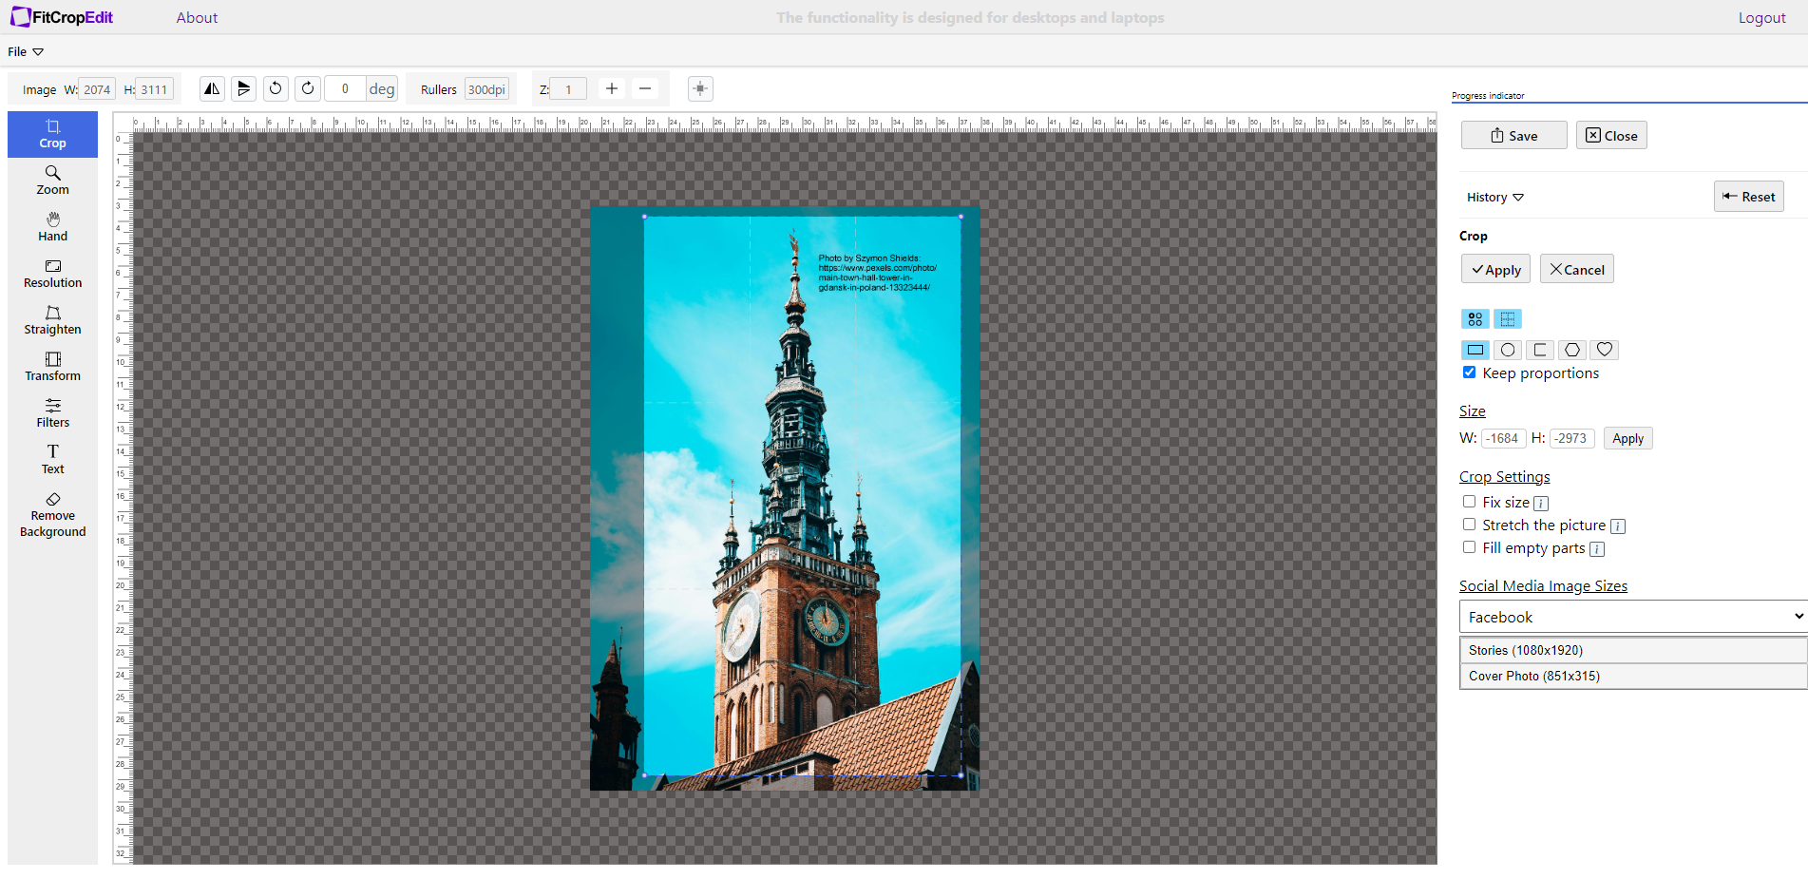Open the File menu dropdown

26,52
